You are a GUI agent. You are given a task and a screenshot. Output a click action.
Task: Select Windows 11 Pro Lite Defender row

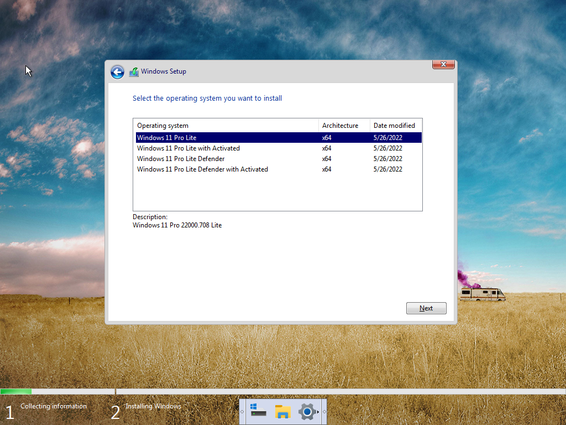279,159
